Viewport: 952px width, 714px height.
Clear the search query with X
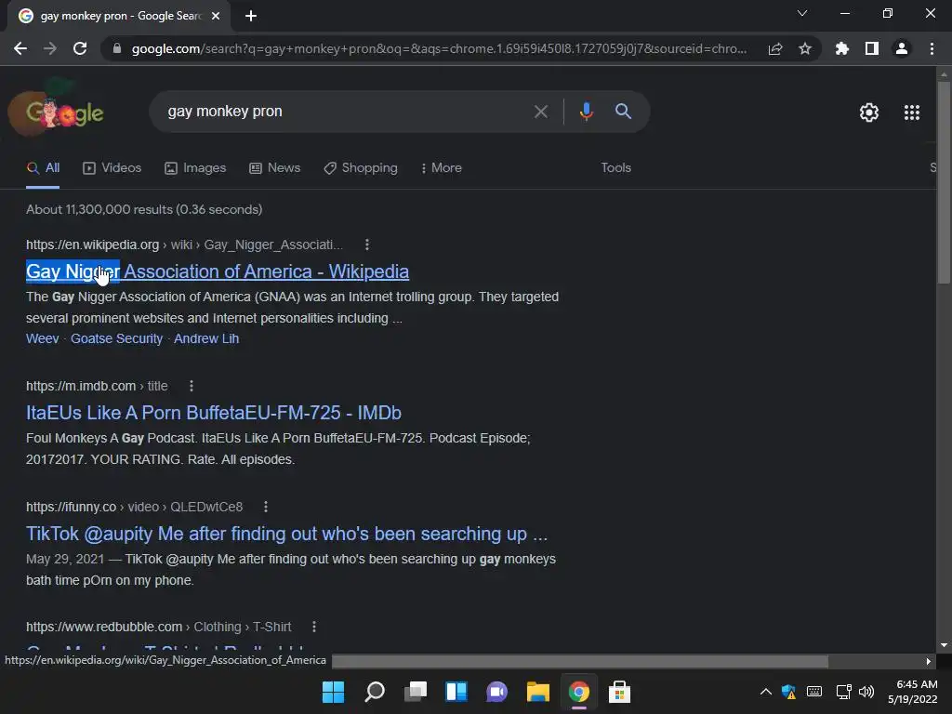pyautogui.click(x=540, y=112)
